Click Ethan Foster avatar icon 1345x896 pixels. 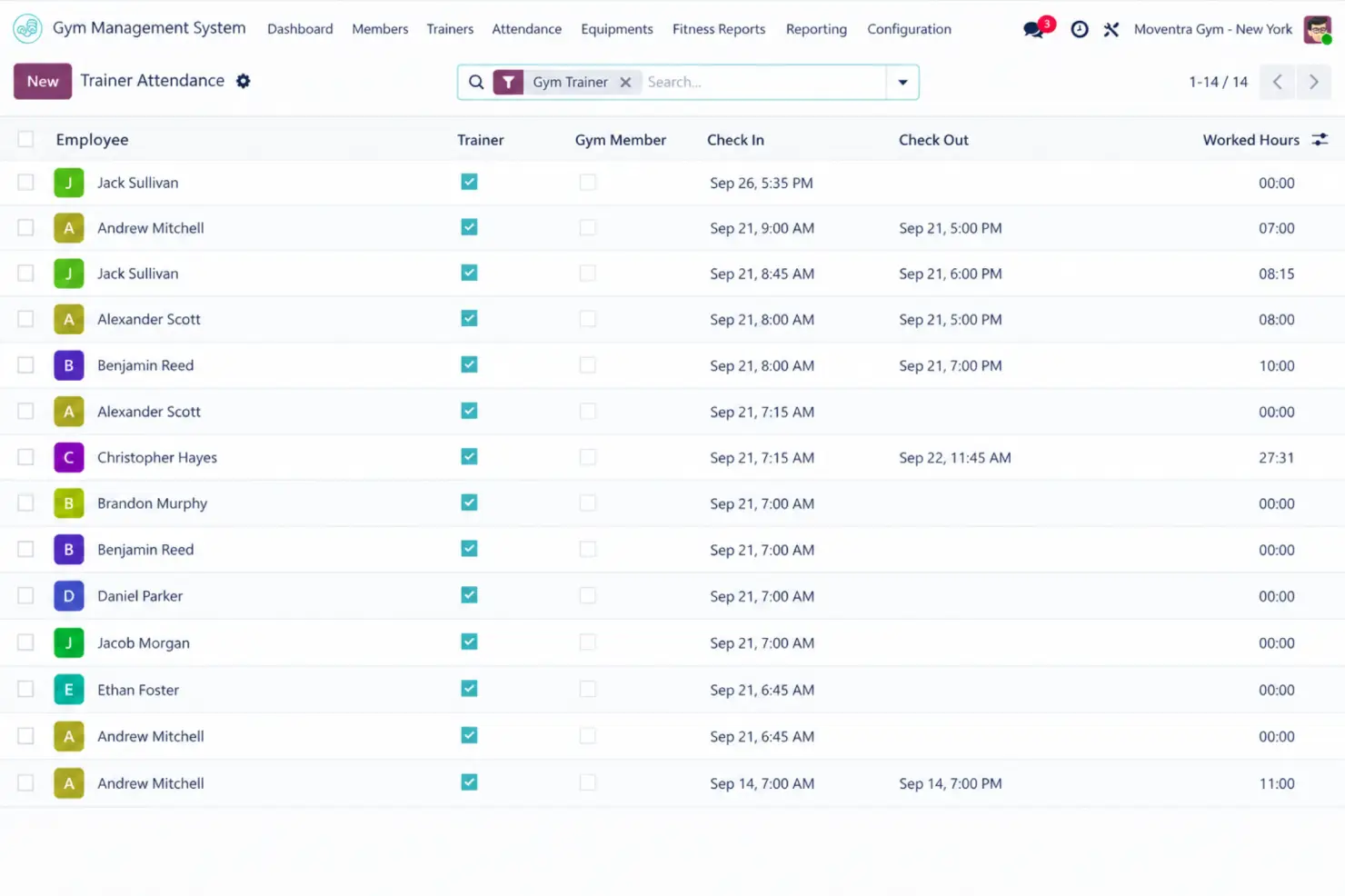pyautogui.click(x=69, y=690)
